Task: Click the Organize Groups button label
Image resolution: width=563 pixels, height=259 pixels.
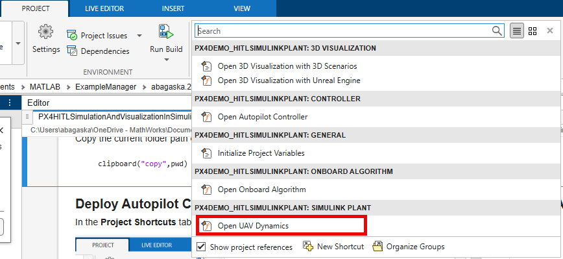Action: 415,247
